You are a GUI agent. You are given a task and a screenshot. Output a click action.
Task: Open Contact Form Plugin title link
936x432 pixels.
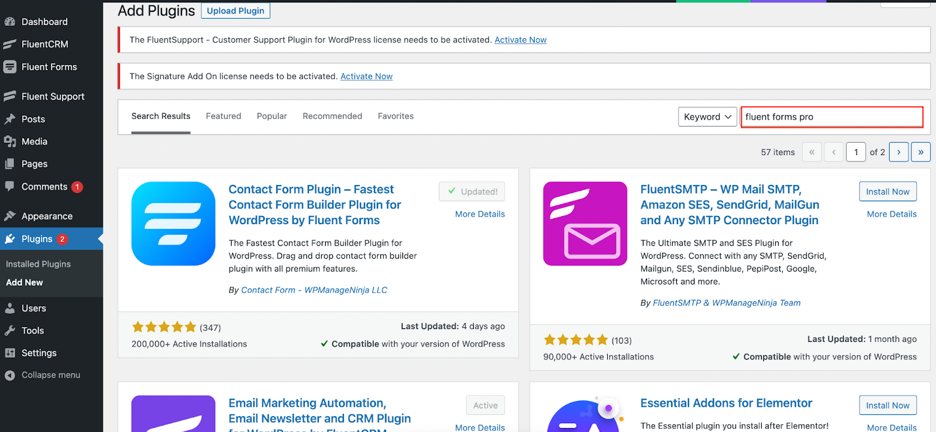315,205
